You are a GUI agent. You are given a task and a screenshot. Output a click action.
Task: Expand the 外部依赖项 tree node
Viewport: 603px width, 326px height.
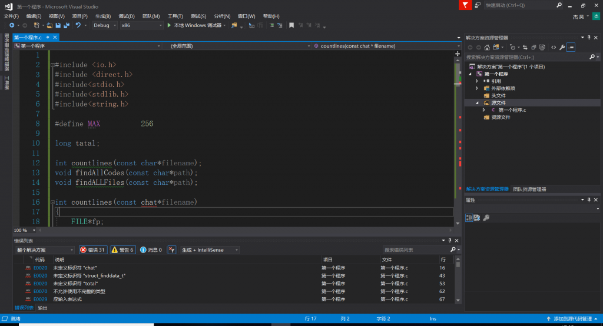coord(477,88)
